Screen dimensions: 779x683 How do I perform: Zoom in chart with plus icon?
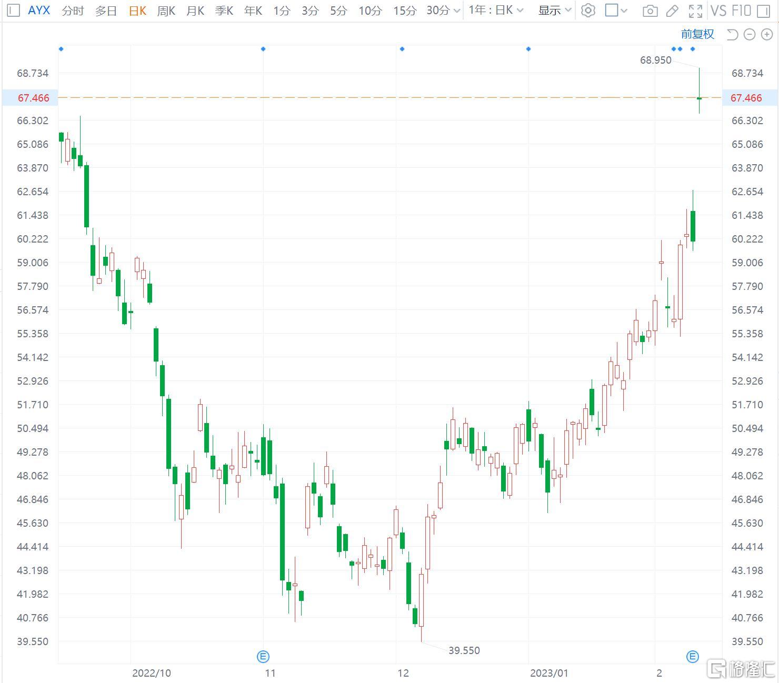click(766, 35)
